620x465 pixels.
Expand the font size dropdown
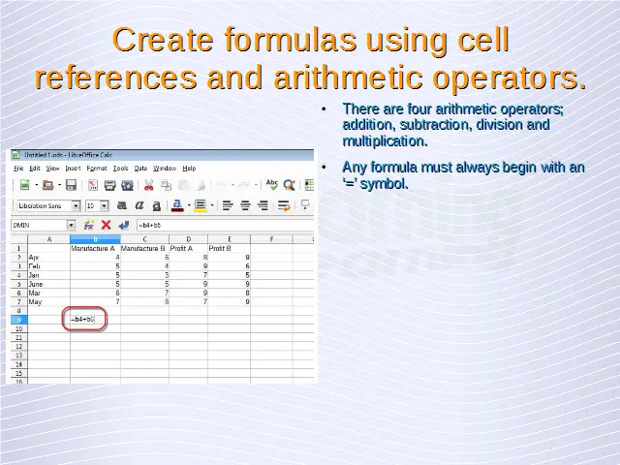coord(104,205)
